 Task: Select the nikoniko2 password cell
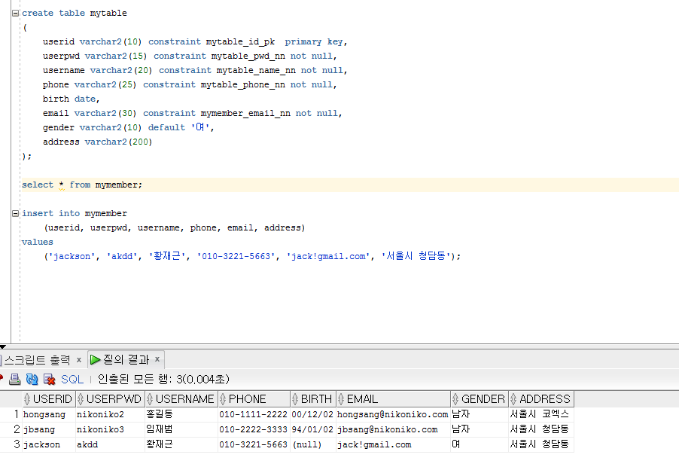[x=111, y=414]
